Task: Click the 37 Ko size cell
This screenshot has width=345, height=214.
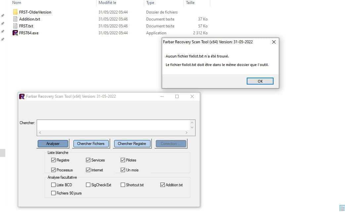Action: point(203,19)
